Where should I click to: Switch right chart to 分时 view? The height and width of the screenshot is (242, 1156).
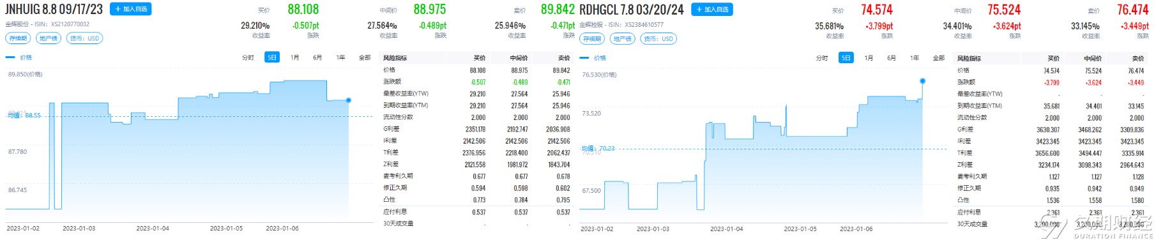coord(822,58)
